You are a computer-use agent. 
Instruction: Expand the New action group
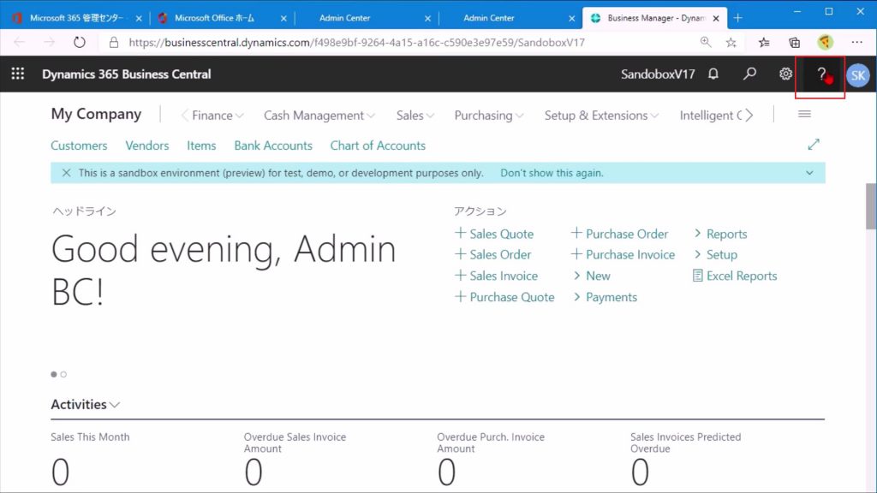point(592,276)
